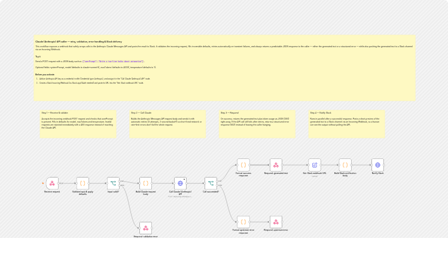Click the Receive request node label

coord(52,192)
